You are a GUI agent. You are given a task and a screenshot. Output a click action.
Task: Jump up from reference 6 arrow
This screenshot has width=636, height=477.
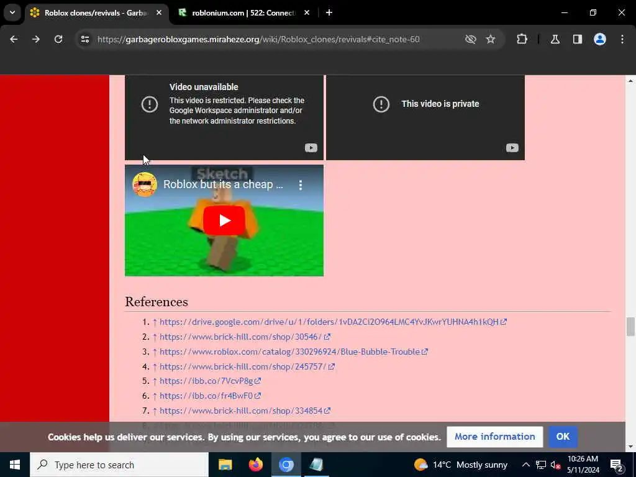155,396
